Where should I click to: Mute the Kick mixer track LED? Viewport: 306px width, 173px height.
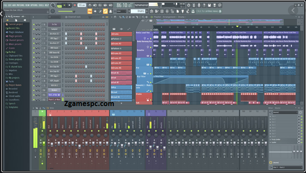(50, 131)
